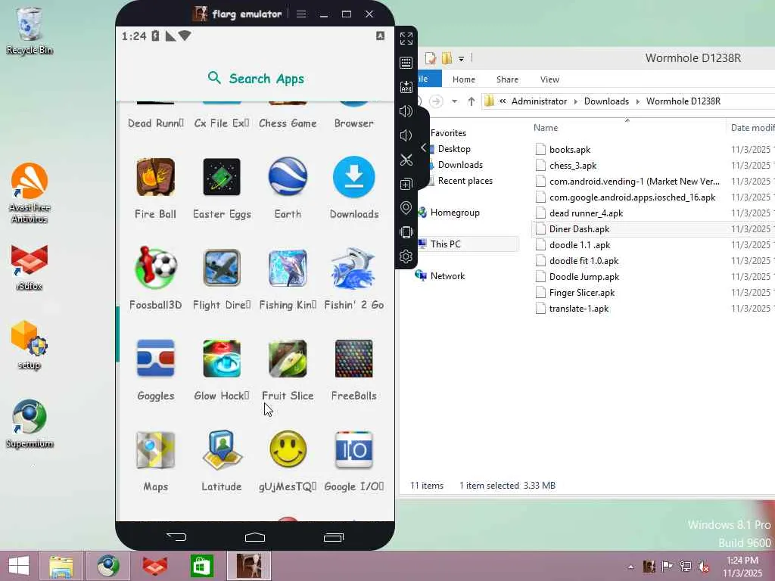The height and width of the screenshot is (581, 775).
Task: Collapse the emulator sidebar with the chevron
Action: [424, 148]
